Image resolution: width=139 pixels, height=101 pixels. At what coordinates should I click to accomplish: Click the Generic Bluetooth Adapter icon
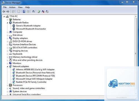14,26
